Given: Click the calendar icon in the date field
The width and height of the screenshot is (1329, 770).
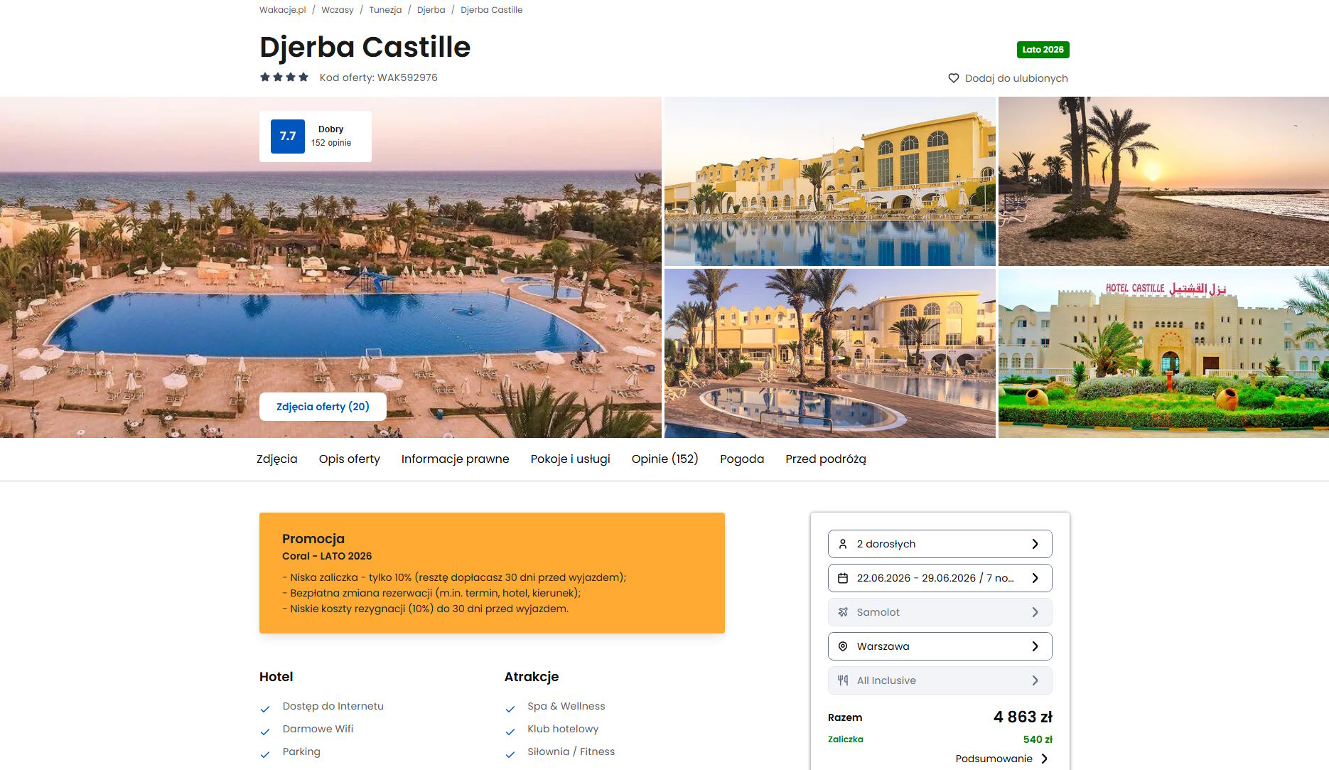Looking at the screenshot, I should pyautogui.click(x=843, y=578).
